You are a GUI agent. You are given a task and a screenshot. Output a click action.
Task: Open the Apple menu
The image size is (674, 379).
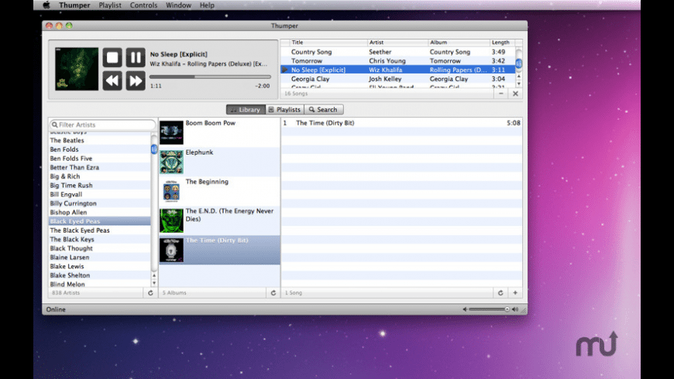46,5
